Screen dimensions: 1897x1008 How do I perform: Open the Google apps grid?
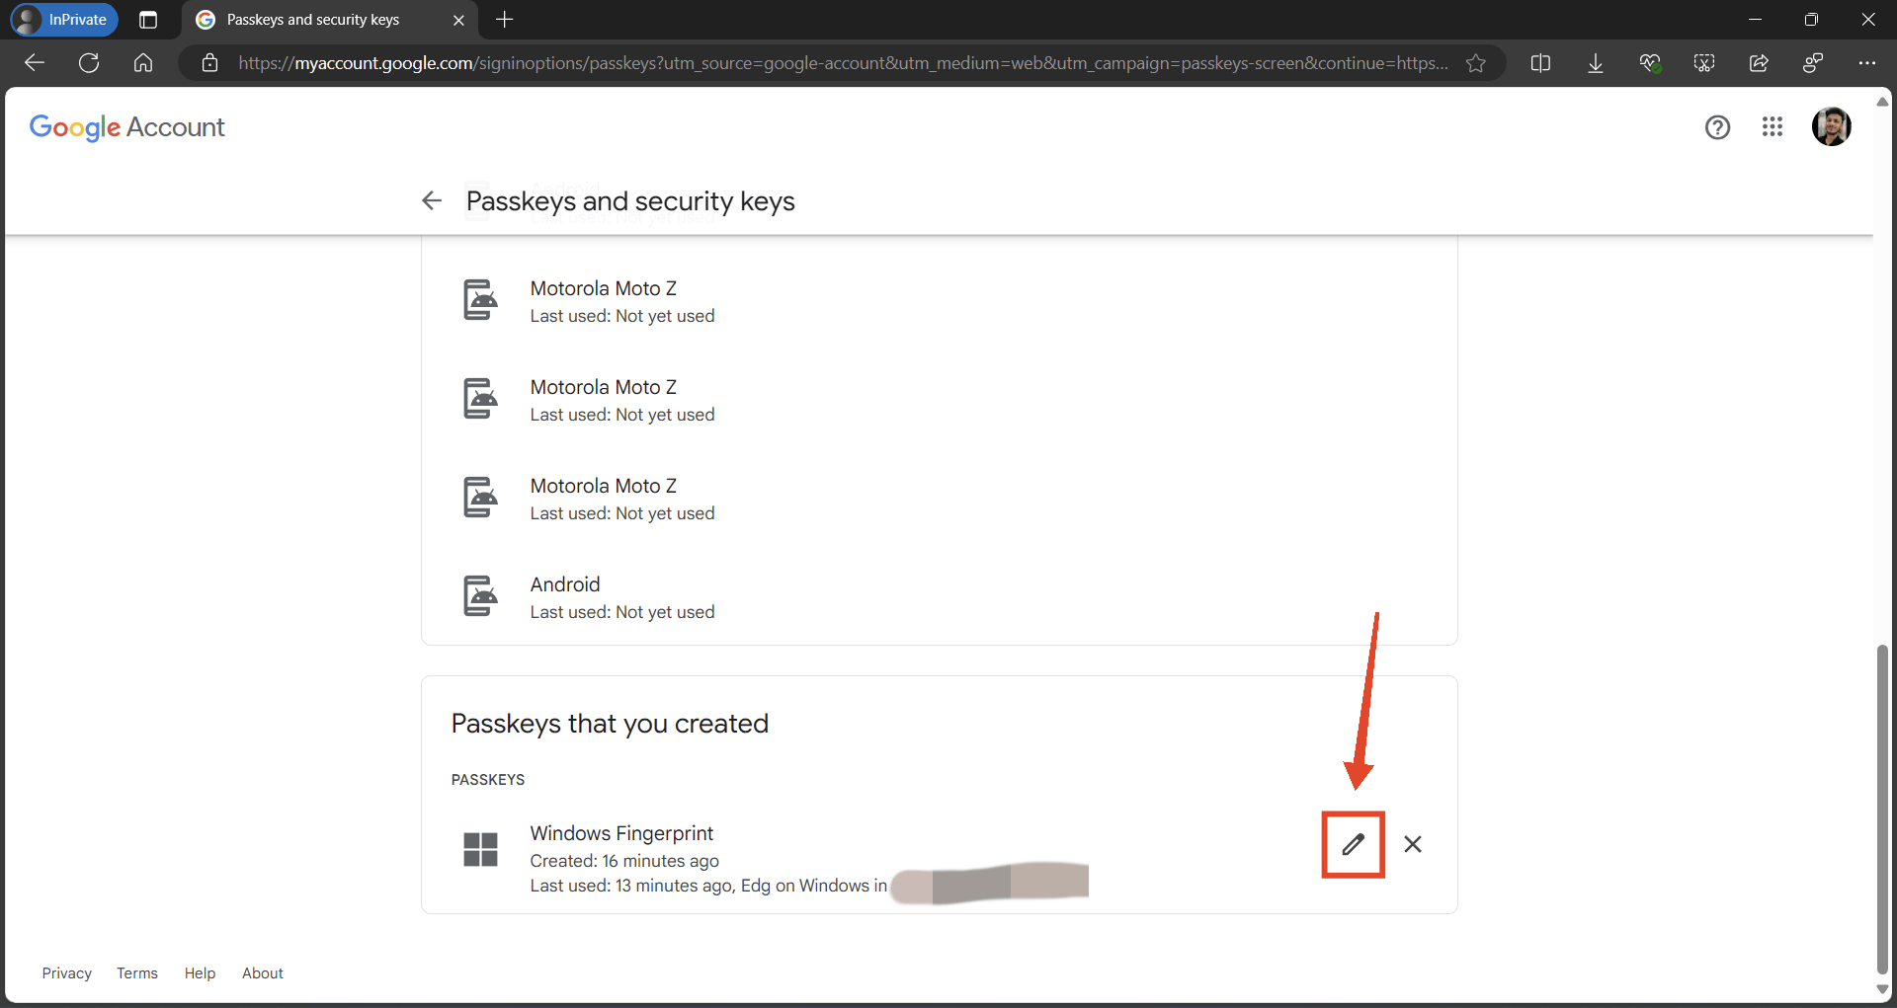[1773, 126]
